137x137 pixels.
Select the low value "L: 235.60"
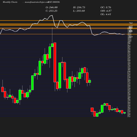pyautogui.click(x=79, y=11)
